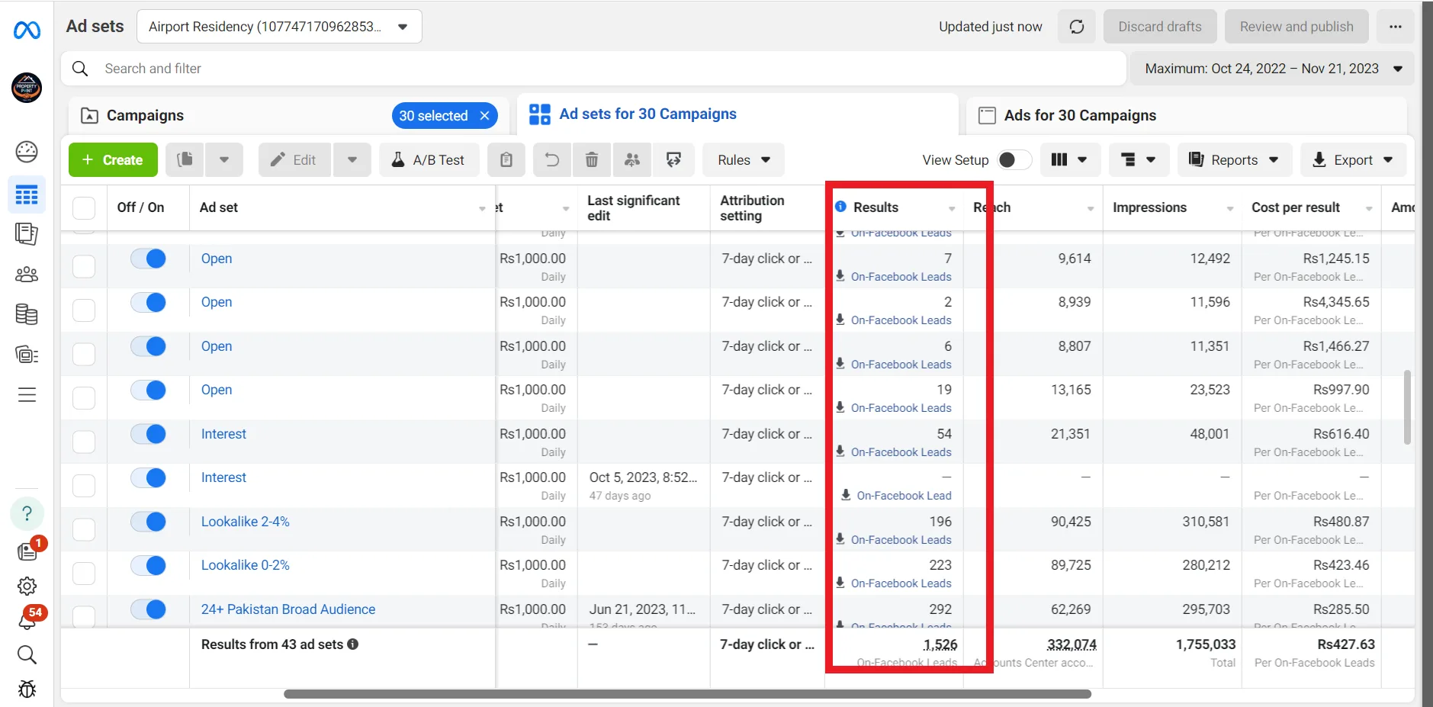Click the undo arrow icon
The image size is (1433, 707).
click(551, 160)
